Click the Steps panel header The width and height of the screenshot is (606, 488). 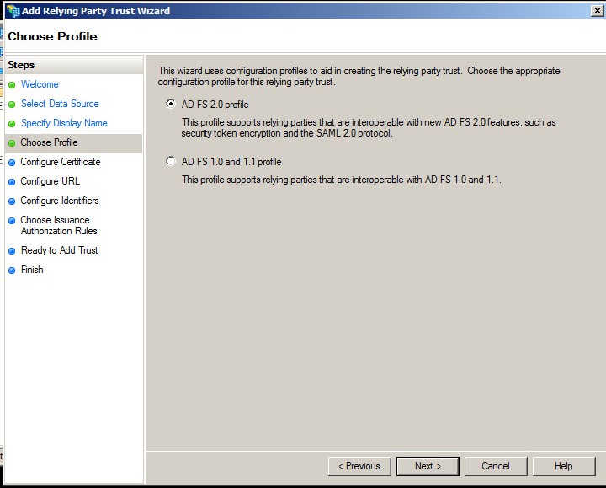(x=75, y=65)
